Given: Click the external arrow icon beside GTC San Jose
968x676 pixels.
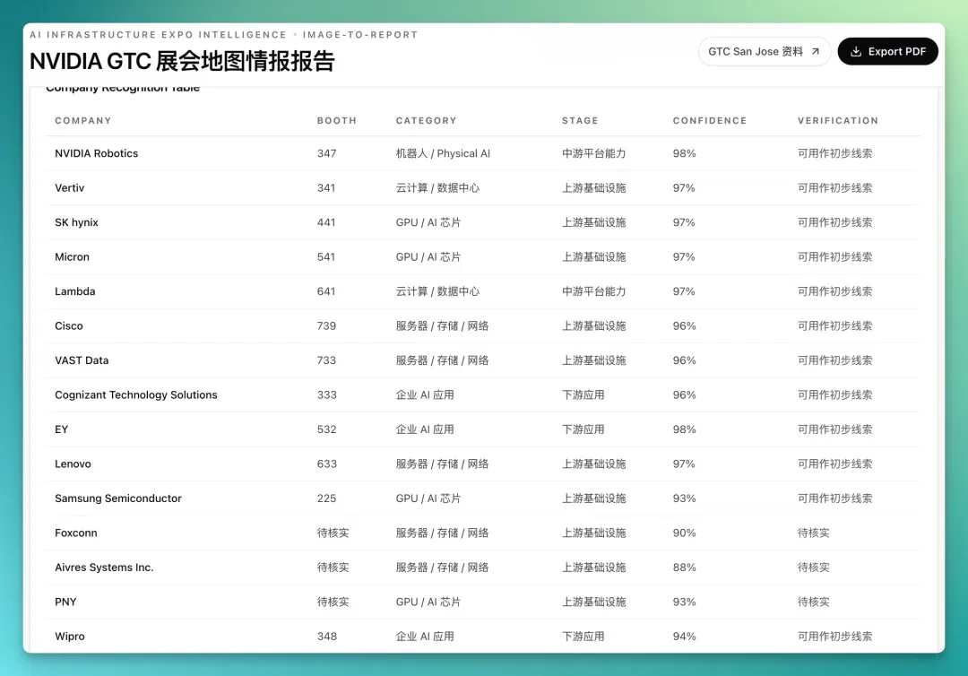Looking at the screenshot, I should pyautogui.click(x=815, y=51).
